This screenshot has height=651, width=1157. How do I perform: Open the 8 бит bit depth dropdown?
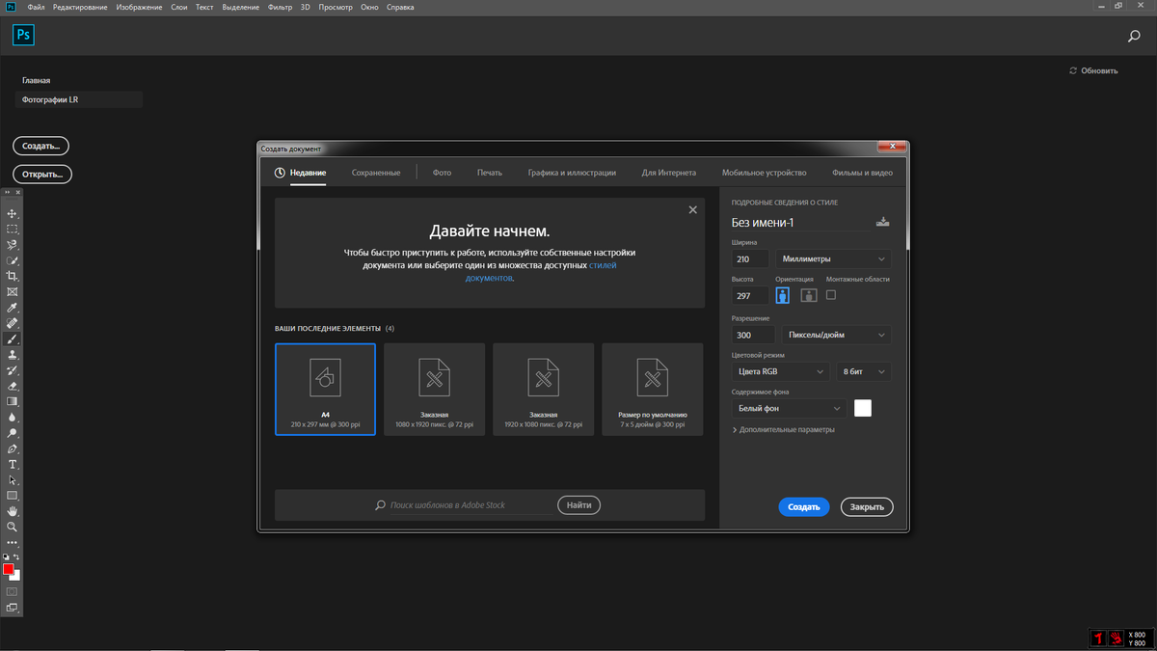(864, 371)
